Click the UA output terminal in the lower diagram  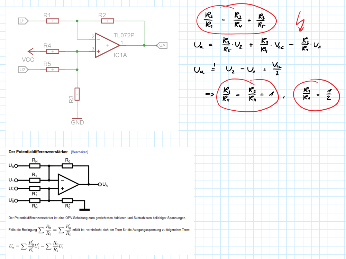coord(100,184)
